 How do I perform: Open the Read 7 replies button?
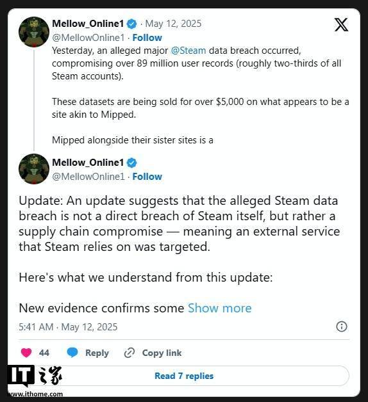click(184, 376)
